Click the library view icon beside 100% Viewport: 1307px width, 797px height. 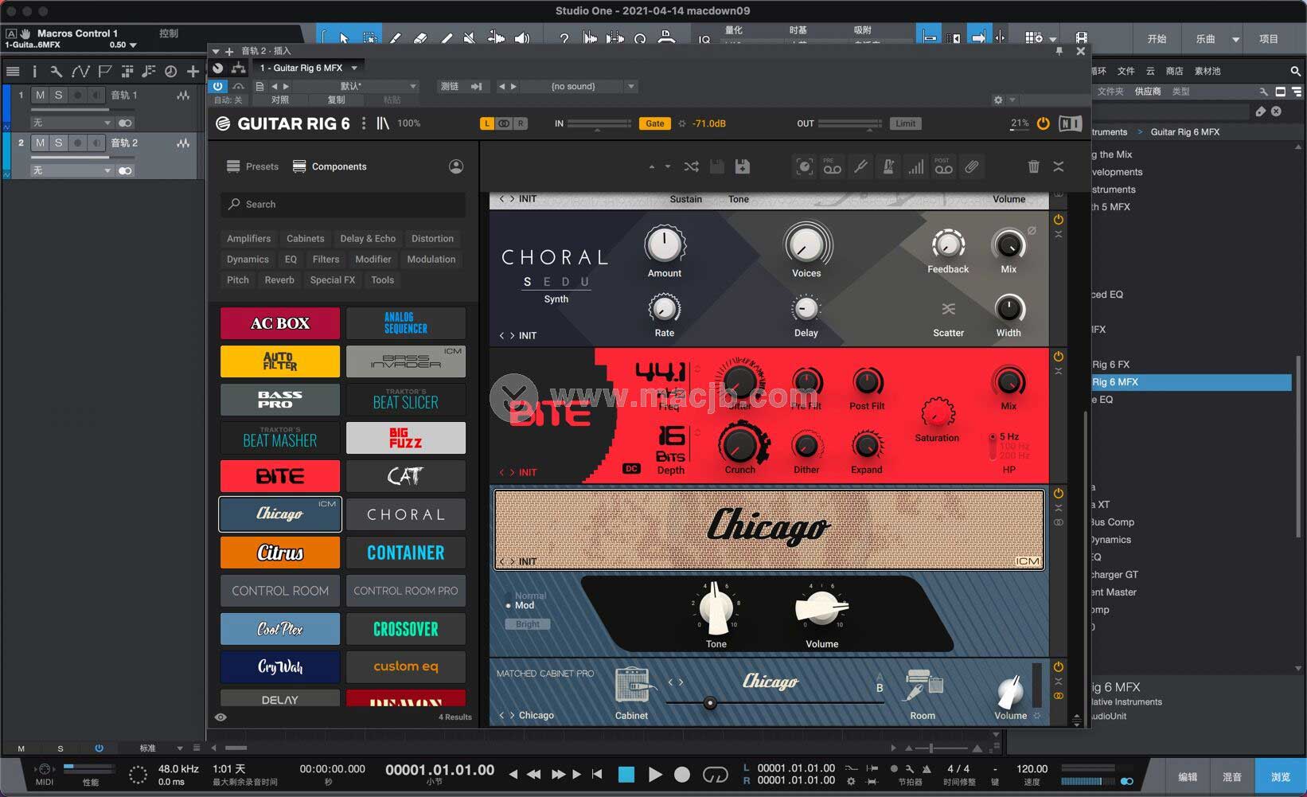pyautogui.click(x=383, y=123)
